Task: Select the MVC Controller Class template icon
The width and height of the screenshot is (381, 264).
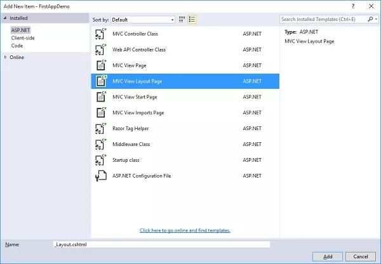Action: (100, 34)
